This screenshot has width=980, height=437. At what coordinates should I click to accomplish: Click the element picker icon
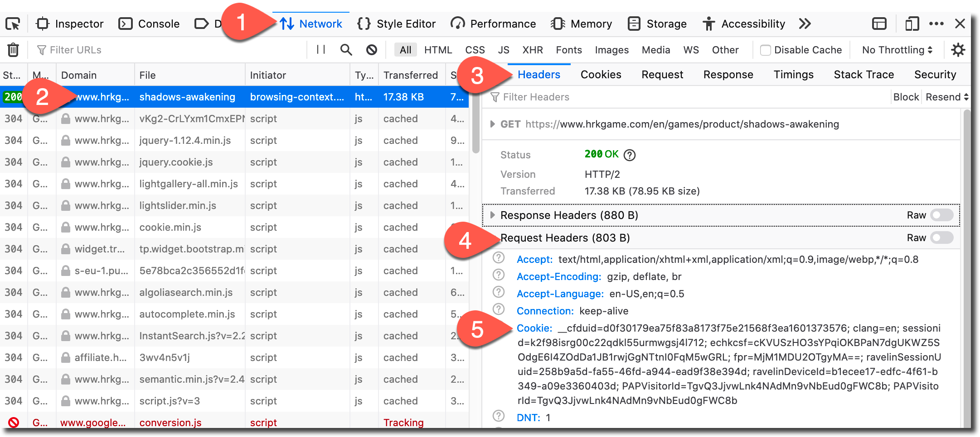13,24
